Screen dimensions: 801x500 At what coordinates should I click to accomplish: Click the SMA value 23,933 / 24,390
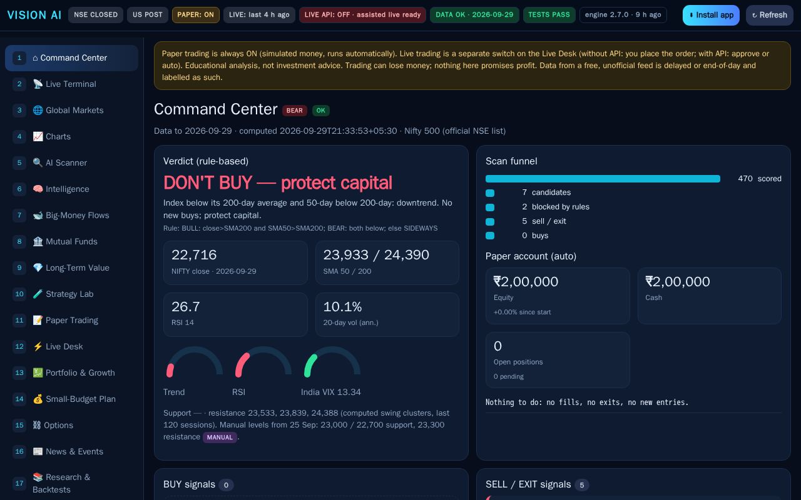click(376, 255)
